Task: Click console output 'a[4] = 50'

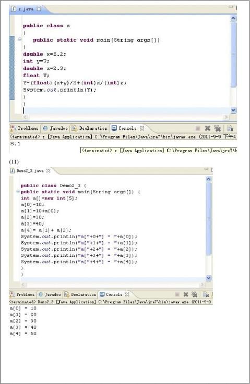Action: point(23,333)
